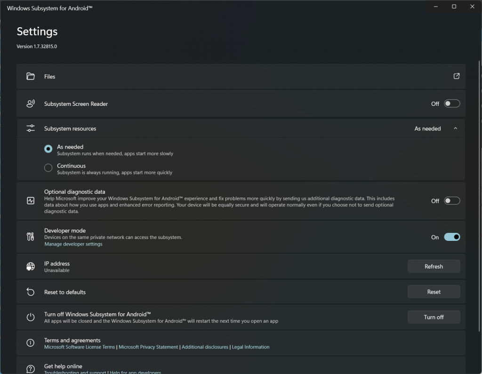482x374 pixels.
Task: Click the Files folder icon
Action: (x=31, y=76)
